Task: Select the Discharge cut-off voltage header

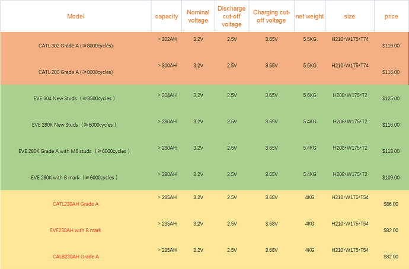Action: tap(232, 16)
